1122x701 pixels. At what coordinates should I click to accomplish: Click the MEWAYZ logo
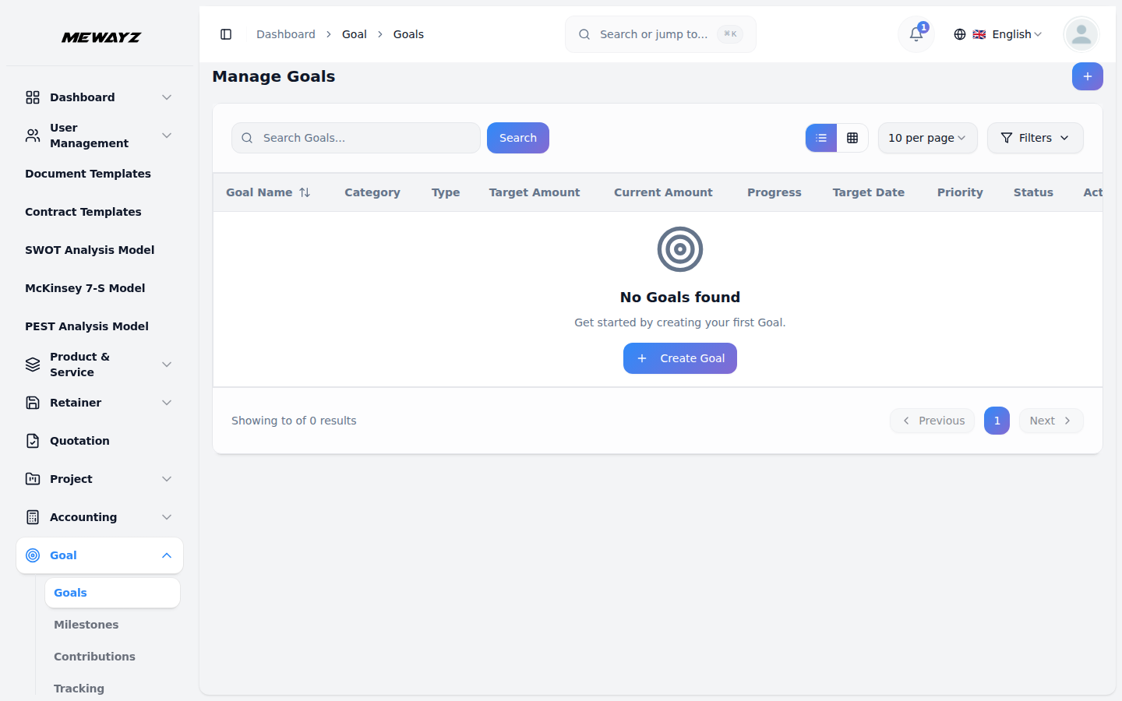click(101, 37)
